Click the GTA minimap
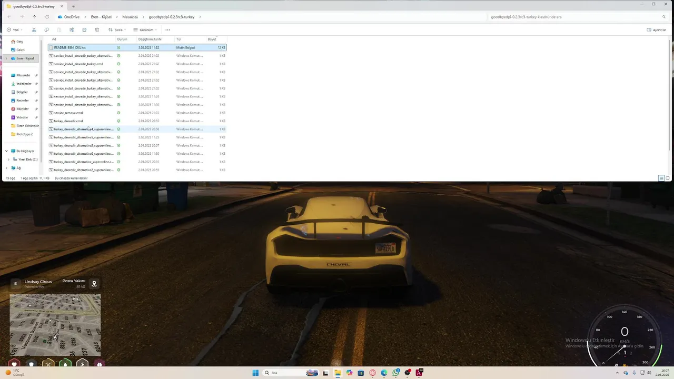 pos(55,325)
